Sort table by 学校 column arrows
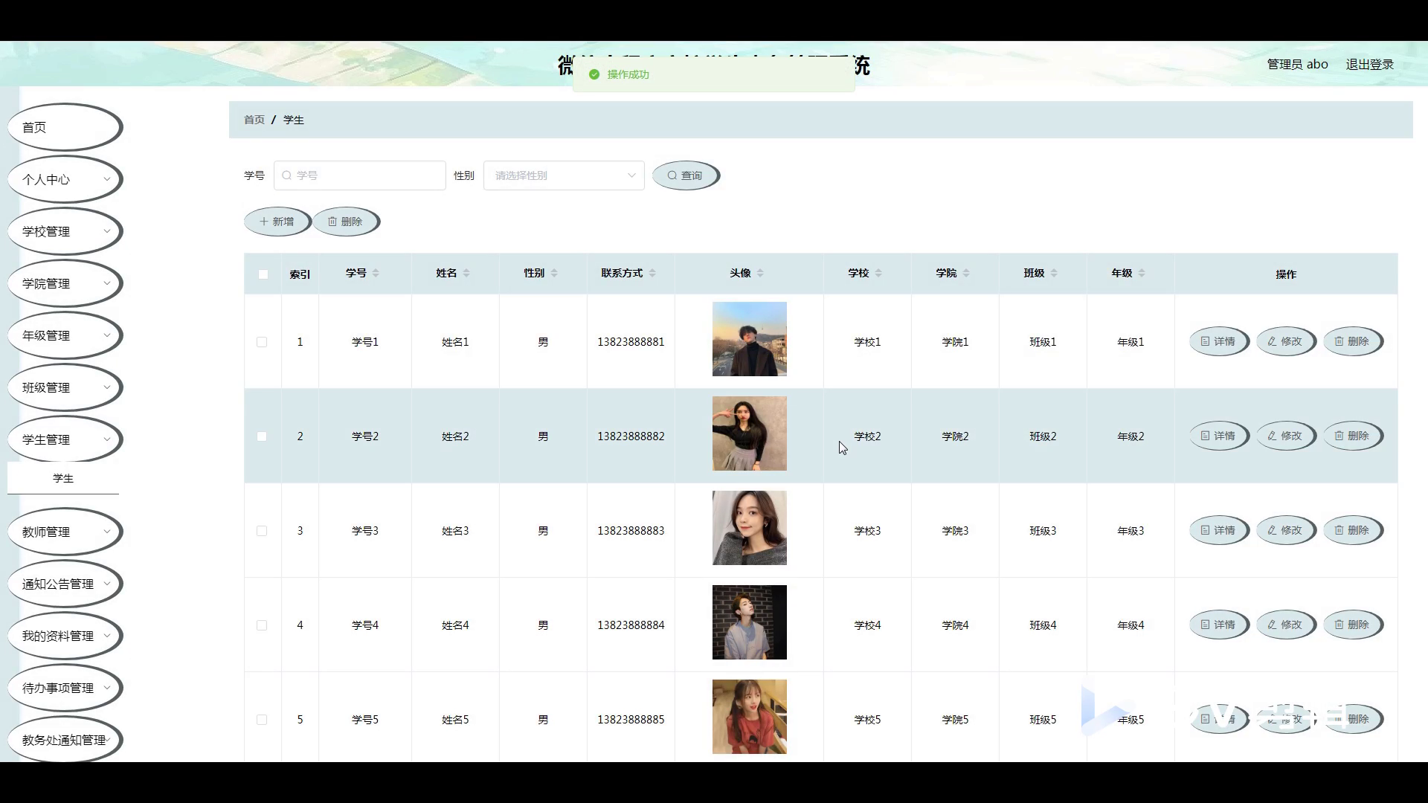The height and width of the screenshot is (803, 1428). point(878,274)
